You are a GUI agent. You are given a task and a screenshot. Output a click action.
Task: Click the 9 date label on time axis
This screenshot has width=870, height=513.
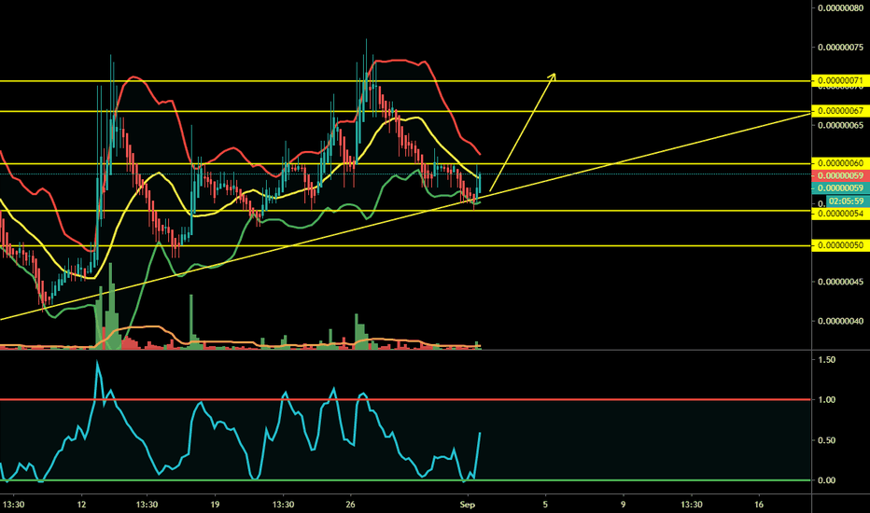[x=623, y=504]
